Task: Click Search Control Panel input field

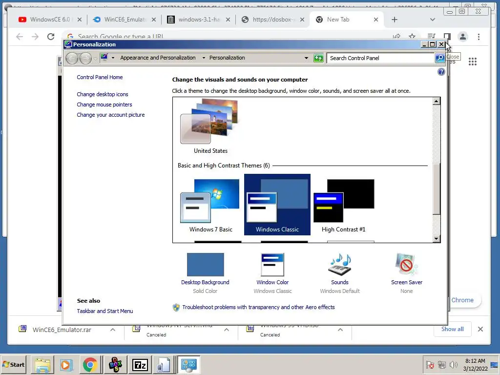Action: point(380,58)
